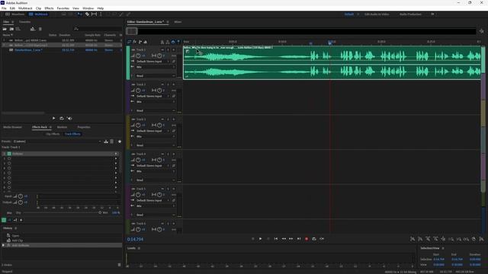Click the trash icon in Files panel
This screenshot has height=274, width=488.
40,29
